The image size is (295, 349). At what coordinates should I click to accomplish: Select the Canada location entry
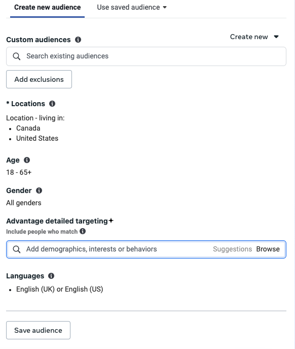[x=28, y=128]
